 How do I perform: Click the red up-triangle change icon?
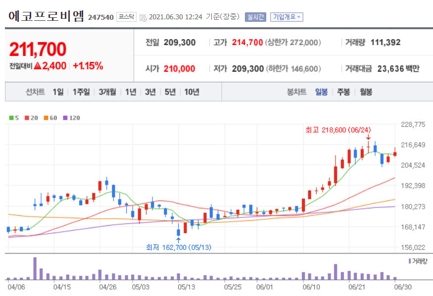click(38, 66)
